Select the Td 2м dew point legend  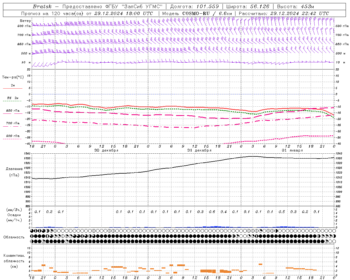click(13, 98)
